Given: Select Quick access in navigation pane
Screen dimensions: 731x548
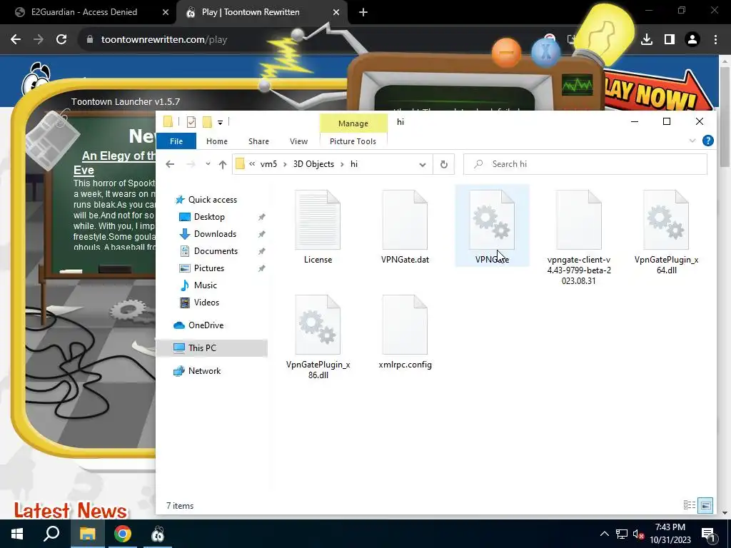Looking at the screenshot, I should point(213,200).
